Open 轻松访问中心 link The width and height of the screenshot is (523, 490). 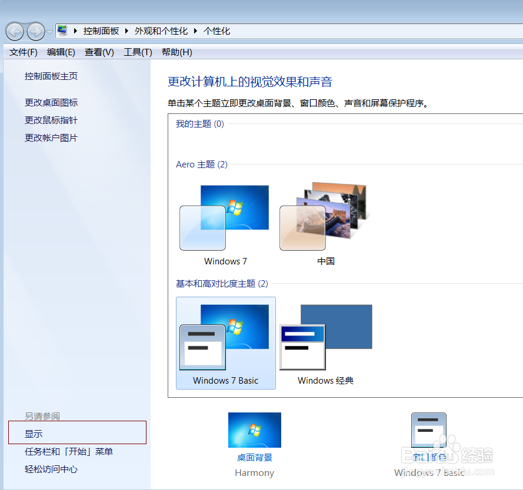tap(51, 469)
